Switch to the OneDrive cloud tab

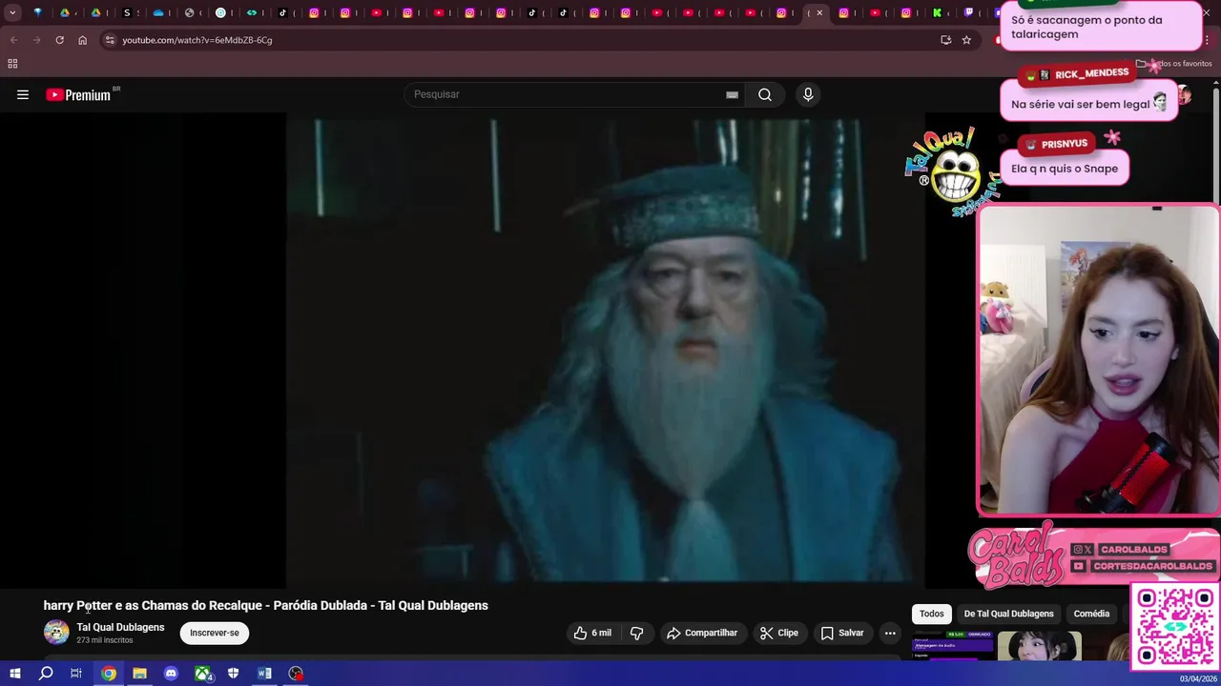pos(158,12)
